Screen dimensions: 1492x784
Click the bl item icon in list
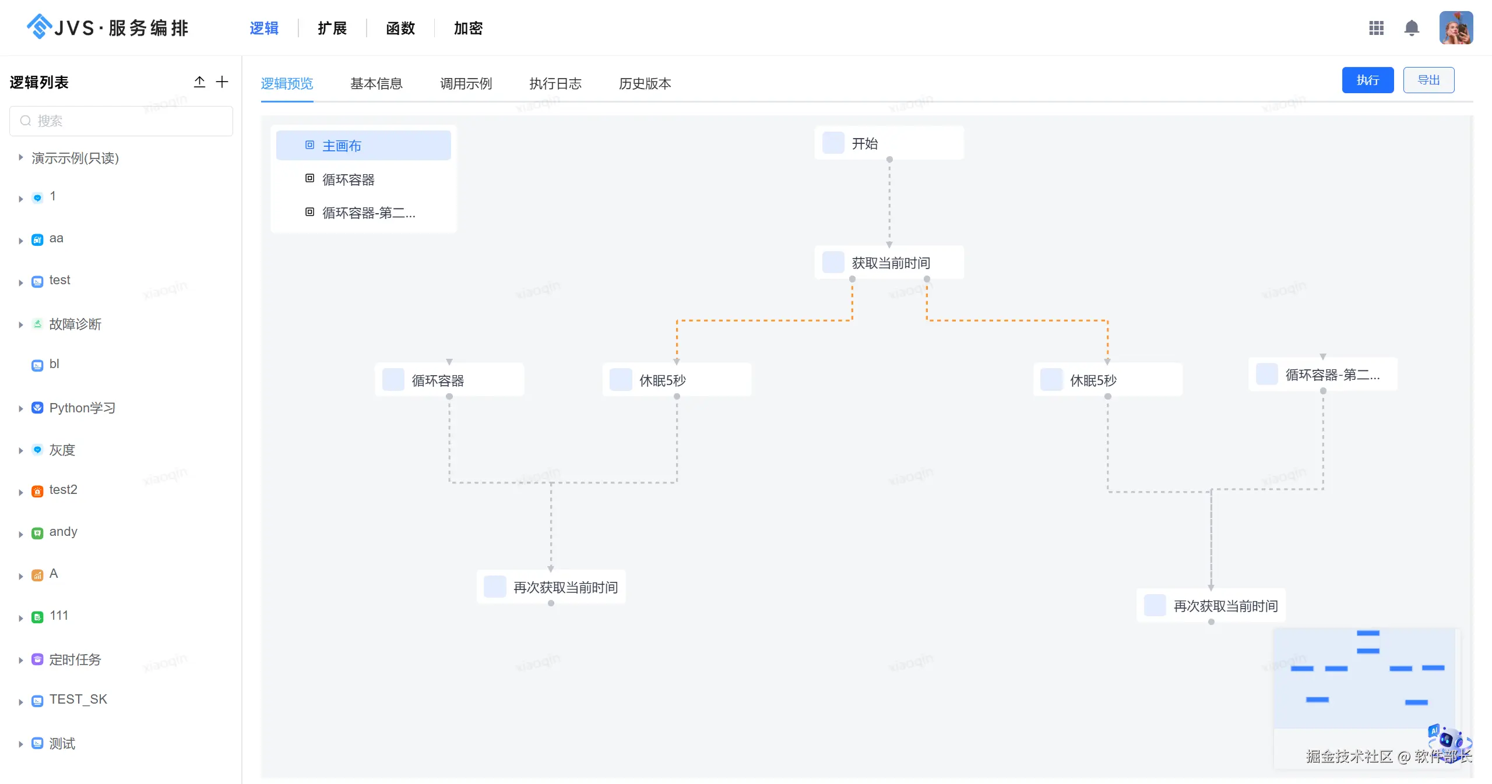click(37, 365)
